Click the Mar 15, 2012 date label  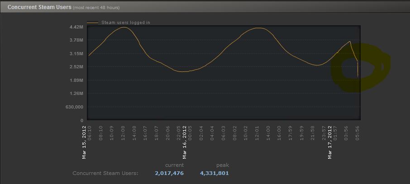[x=84, y=142]
